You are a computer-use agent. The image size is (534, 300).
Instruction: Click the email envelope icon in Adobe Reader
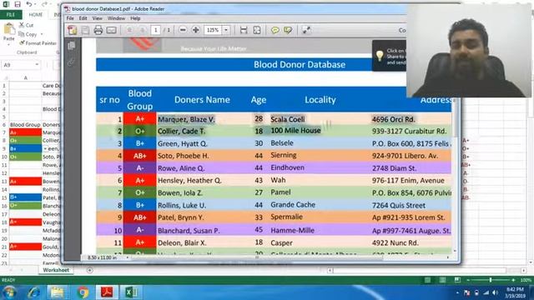[111, 30]
